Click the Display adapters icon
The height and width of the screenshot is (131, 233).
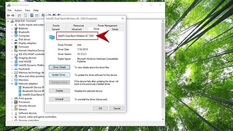click(x=16, y=43)
